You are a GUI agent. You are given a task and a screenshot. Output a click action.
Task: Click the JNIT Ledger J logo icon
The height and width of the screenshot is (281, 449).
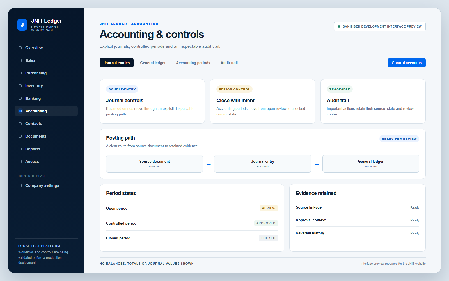[22, 25]
